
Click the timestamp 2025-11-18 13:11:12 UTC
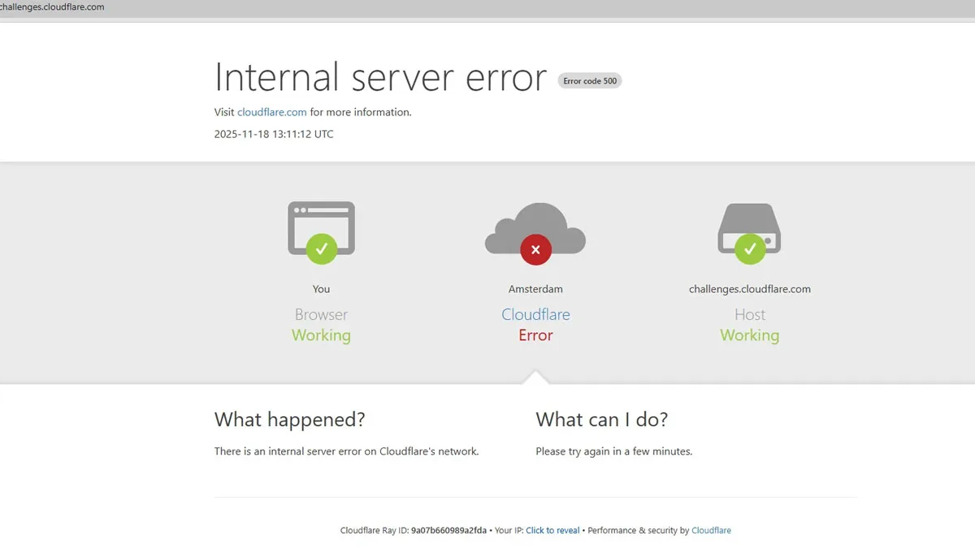click(x=273, y=134)
